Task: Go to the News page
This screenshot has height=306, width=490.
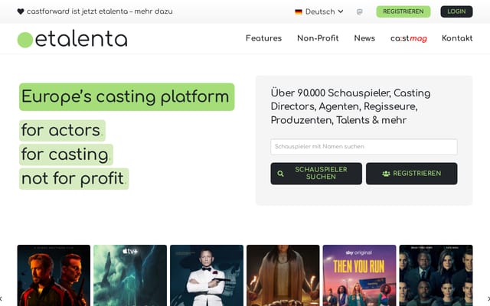Action: click(x=364, y=38)
